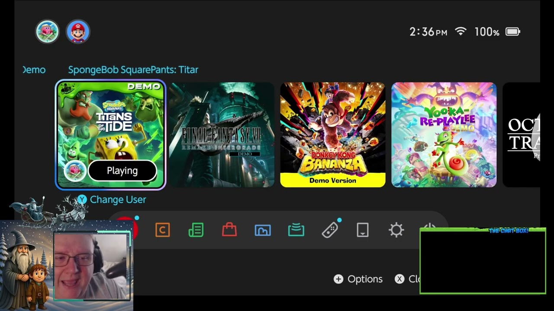Open the Controllers icon
Image resolution: width=554 pixels, height=311 pixels.
[x=330, y=230]
